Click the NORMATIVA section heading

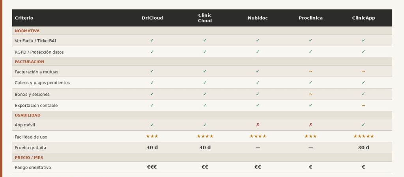[27, 31]
